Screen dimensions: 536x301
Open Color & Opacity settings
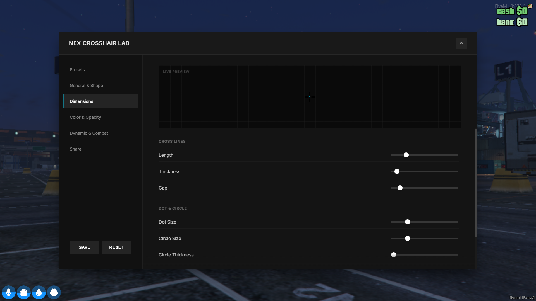(x=100, y=117)
